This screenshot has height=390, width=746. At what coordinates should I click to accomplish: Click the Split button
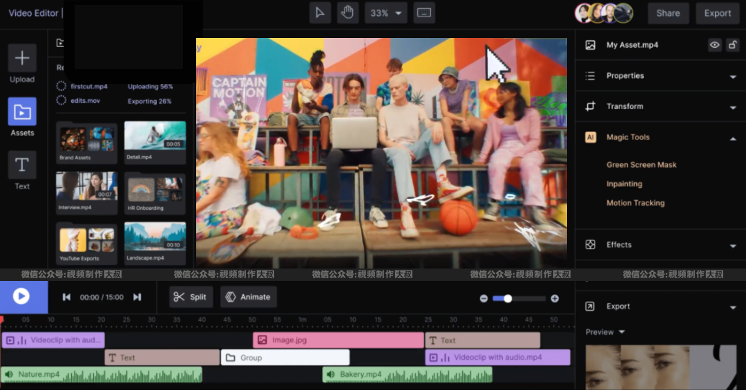tap(190, 297)
